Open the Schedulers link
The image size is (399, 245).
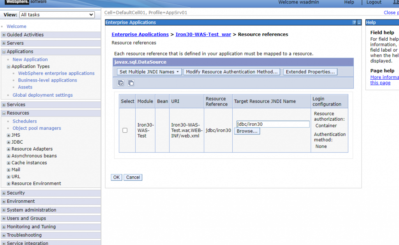point(25,121)
